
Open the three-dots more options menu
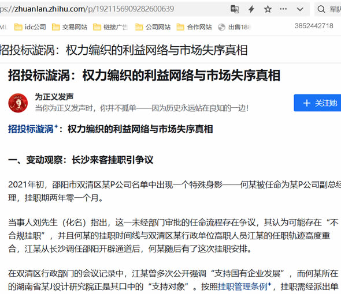[x=283, y=9]
